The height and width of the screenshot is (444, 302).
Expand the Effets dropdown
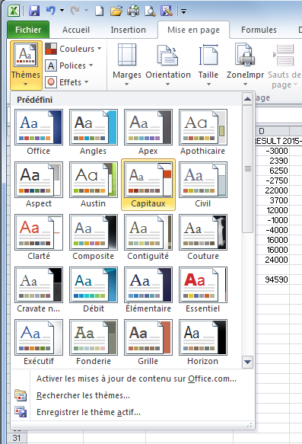tap(67, 82)
